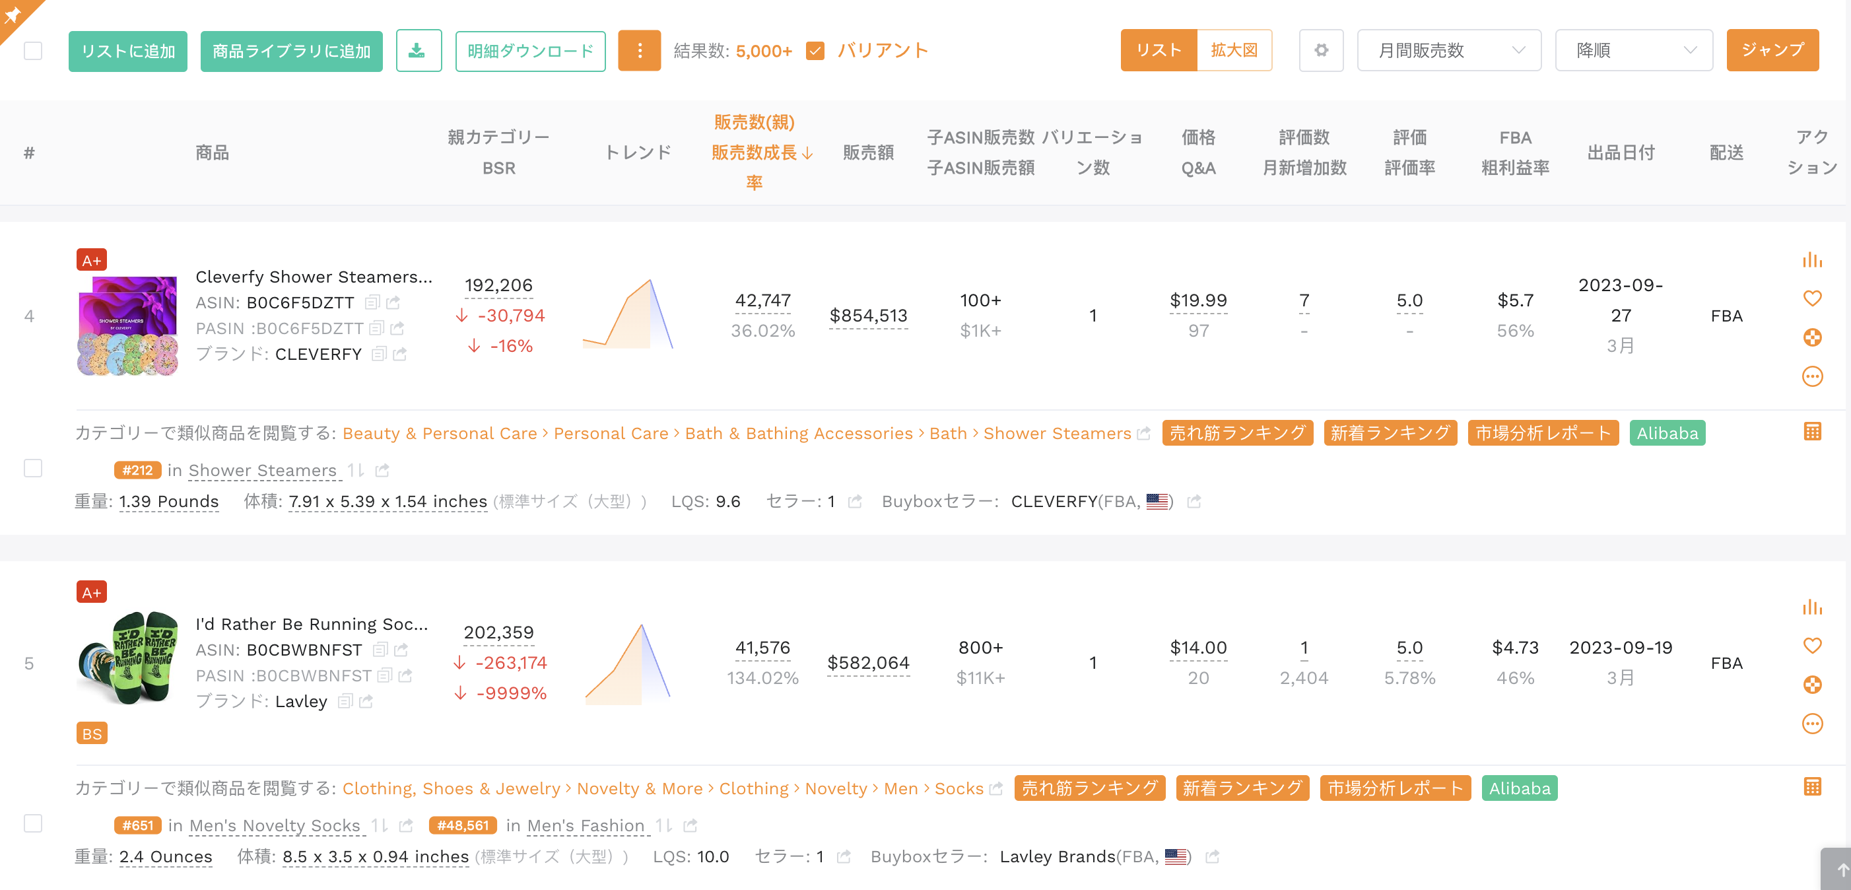This screenshot has height=890, width=1851.
Task: Expand ranking history for Shower Steamers
Action: pos(356,470)
